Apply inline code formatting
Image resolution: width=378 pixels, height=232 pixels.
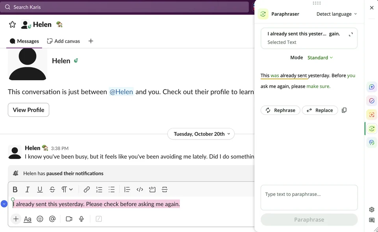[x=139, y=190]
